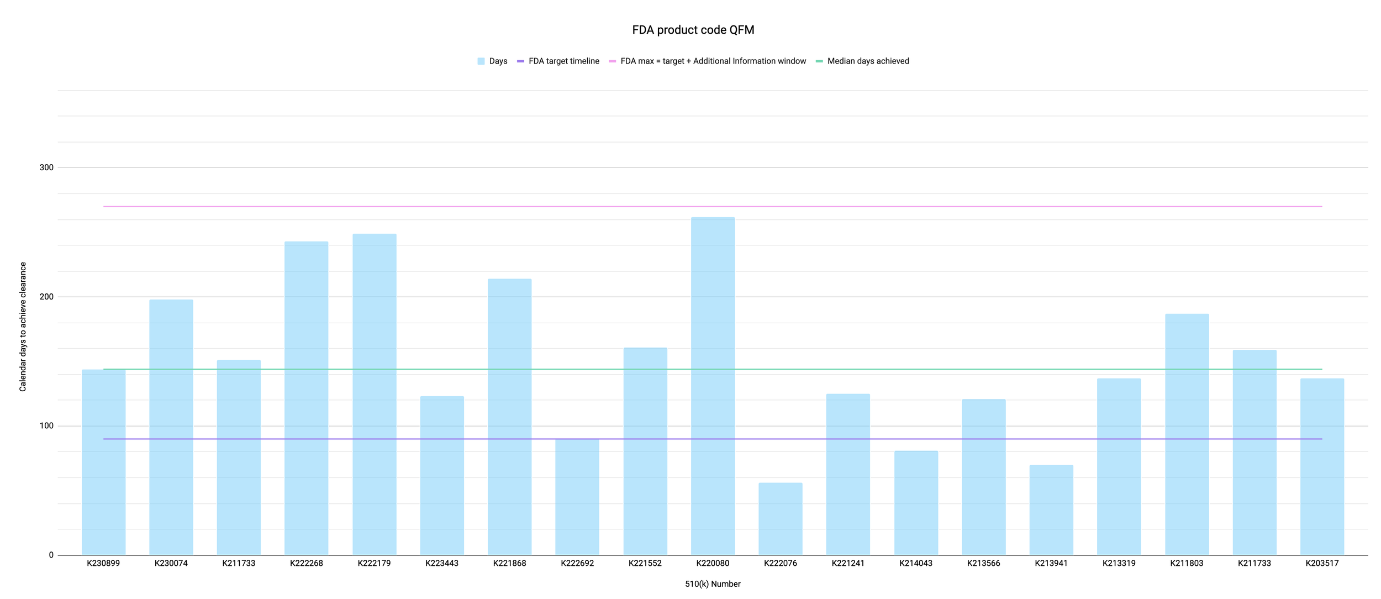Select the shortest bar, above K222076
This screenshot has height=599, width=1381.
click(x=781, y=519)
